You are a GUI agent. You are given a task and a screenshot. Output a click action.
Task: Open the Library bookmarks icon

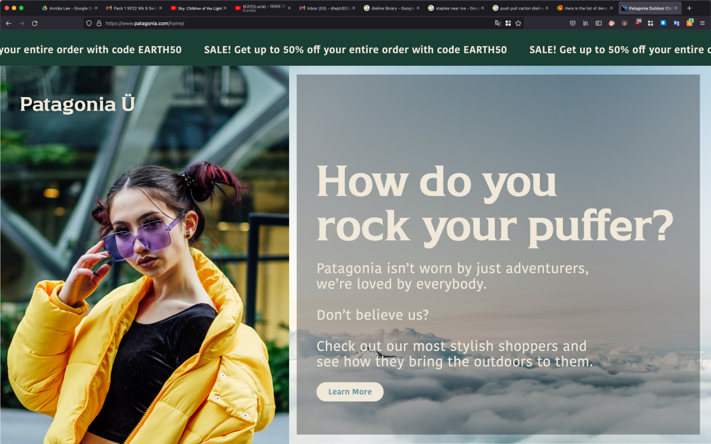(585, 23)
